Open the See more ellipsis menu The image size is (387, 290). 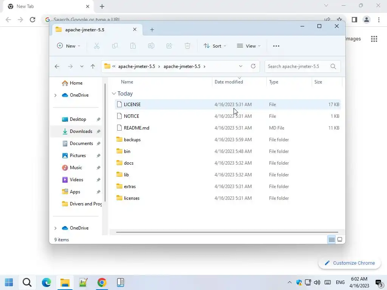pyautogui.click(x=276, y=46)
